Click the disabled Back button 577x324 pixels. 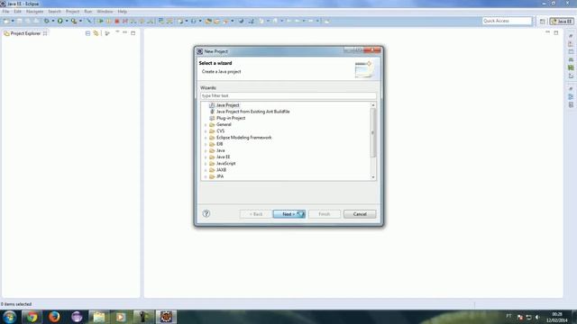255,214
